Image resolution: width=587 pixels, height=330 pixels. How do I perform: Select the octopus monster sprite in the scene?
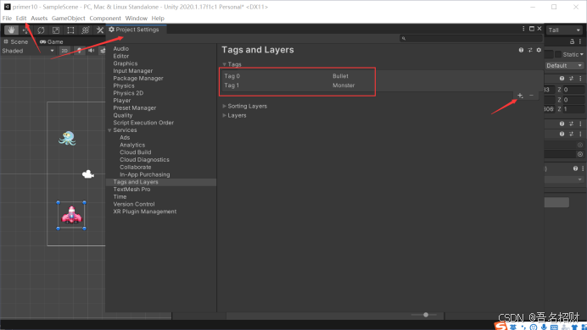(67, 138)
